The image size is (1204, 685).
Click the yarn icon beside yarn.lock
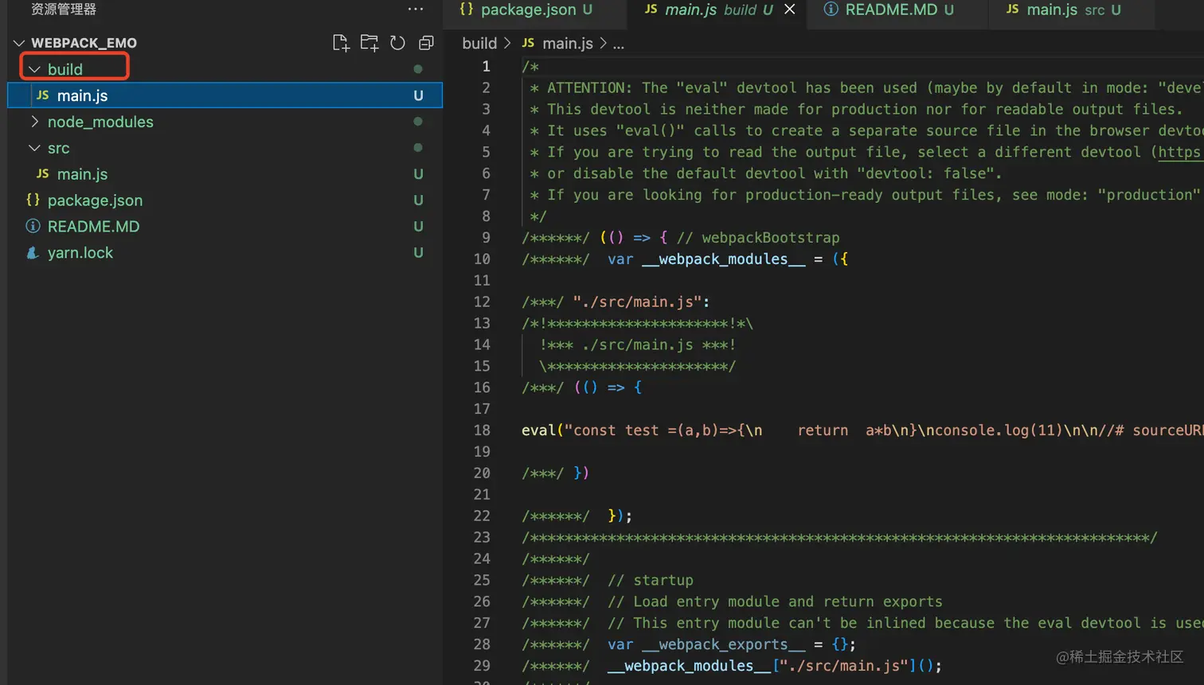coord(33,253)
